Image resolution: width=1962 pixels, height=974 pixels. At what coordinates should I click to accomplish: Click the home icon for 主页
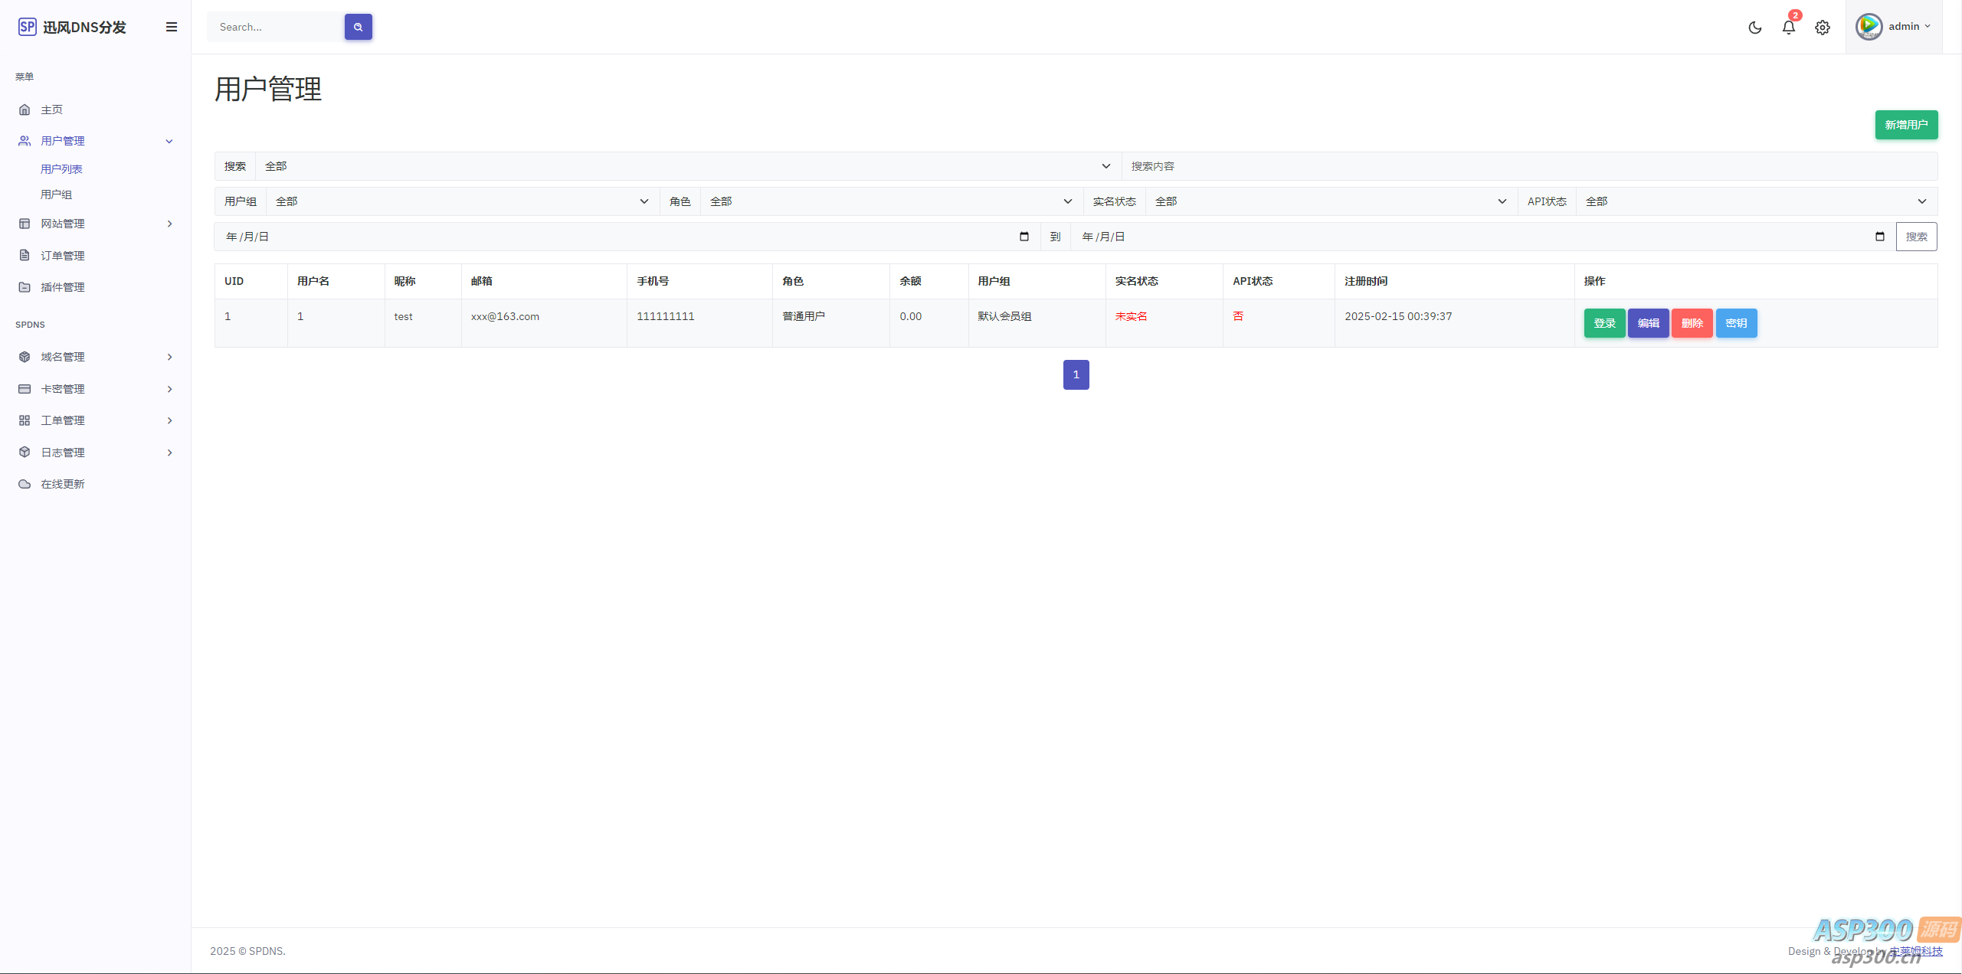(x=25, y=109)
